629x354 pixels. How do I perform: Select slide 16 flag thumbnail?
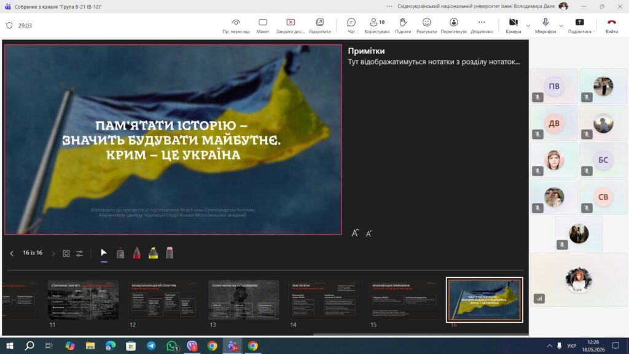point(485,300)
